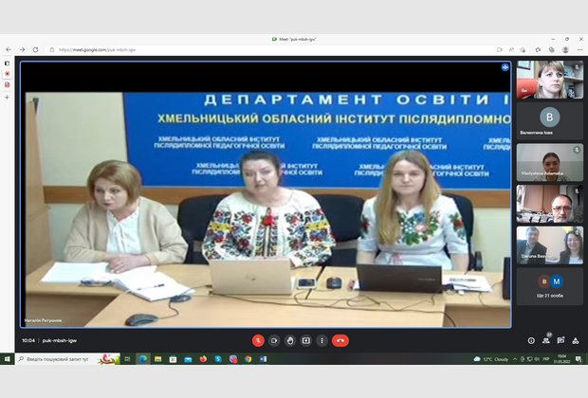Go back in the browser
The image size is (588, 398).
tap(9, 49)
